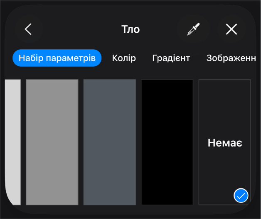The height and width of the screenshot is (219, 261).
Task: Select the black background preset
Action: tap(167, 142)
